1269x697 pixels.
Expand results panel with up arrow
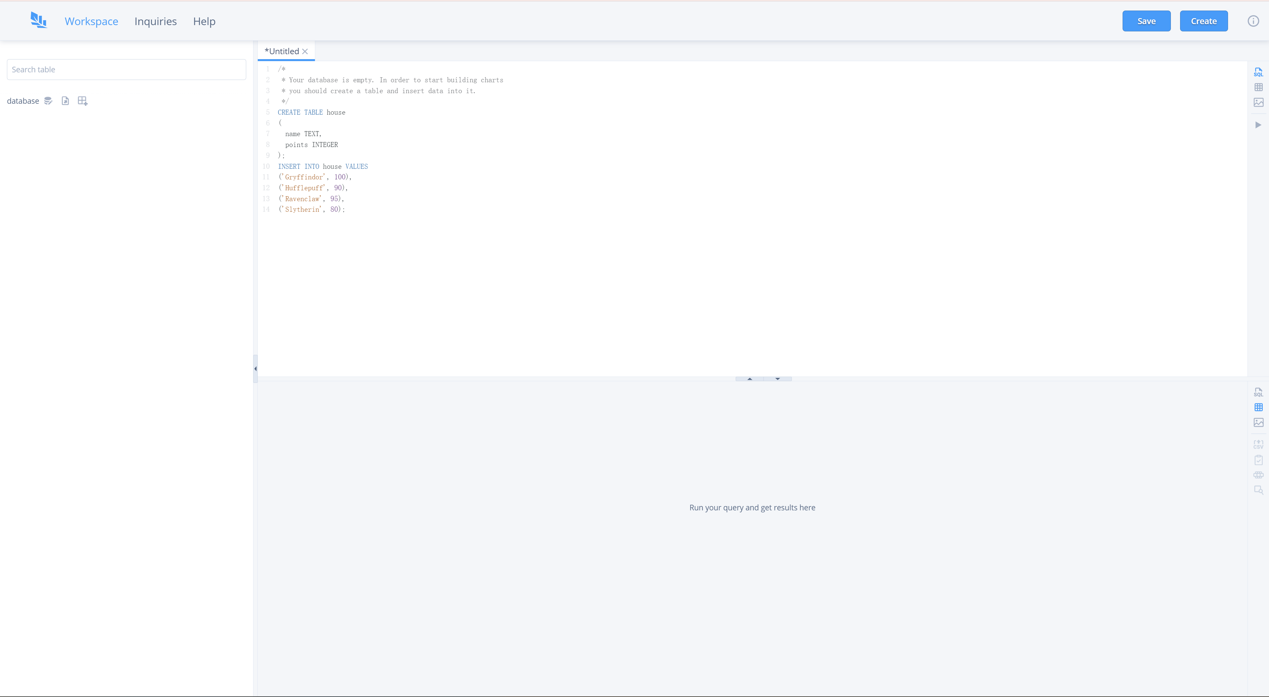pyautogui.click(x=749, y=379)
